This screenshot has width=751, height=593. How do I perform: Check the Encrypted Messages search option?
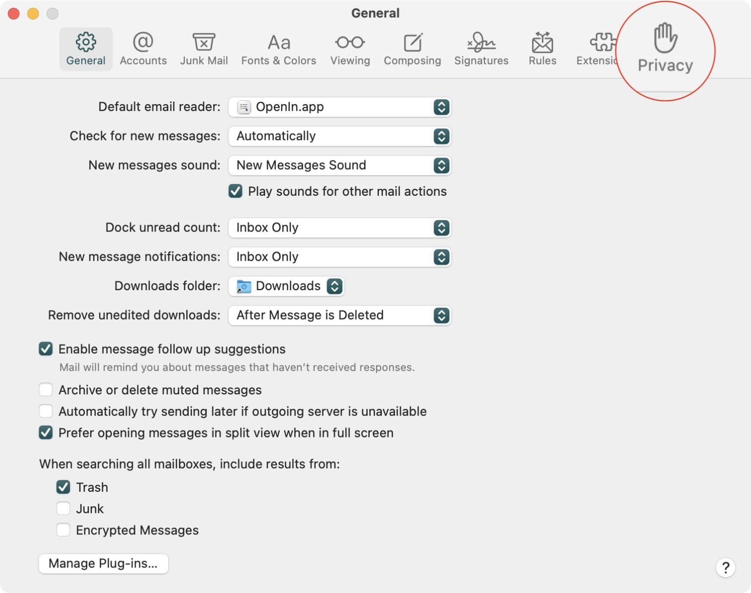[63, 530]
